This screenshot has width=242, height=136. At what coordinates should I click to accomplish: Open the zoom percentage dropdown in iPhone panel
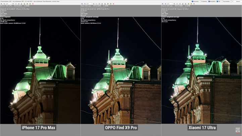8,4
